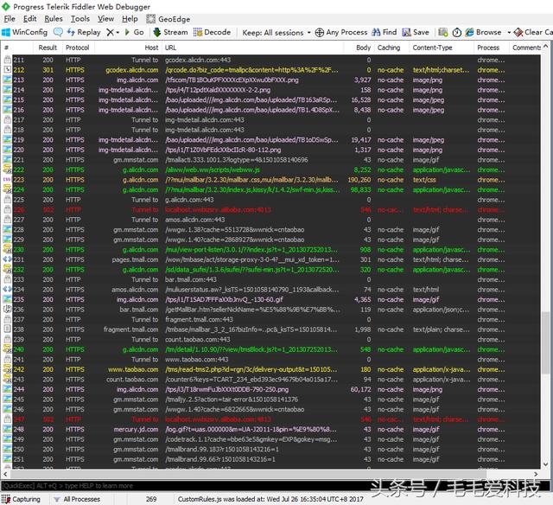Open Find sessions tool
Image resolution: width=553 pixels, height=505 pixels.
(385, 32)
